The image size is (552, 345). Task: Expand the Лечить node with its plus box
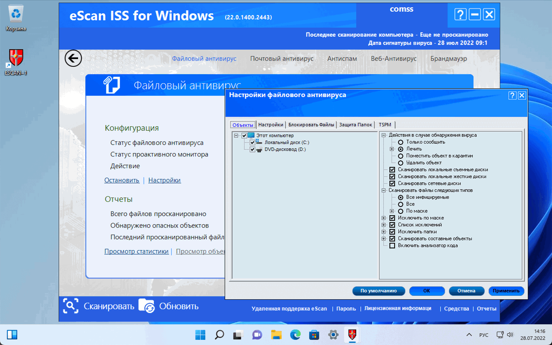point(392,149)
